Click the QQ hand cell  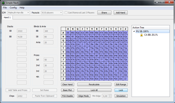pyautogui.click(x=77, y=40)
